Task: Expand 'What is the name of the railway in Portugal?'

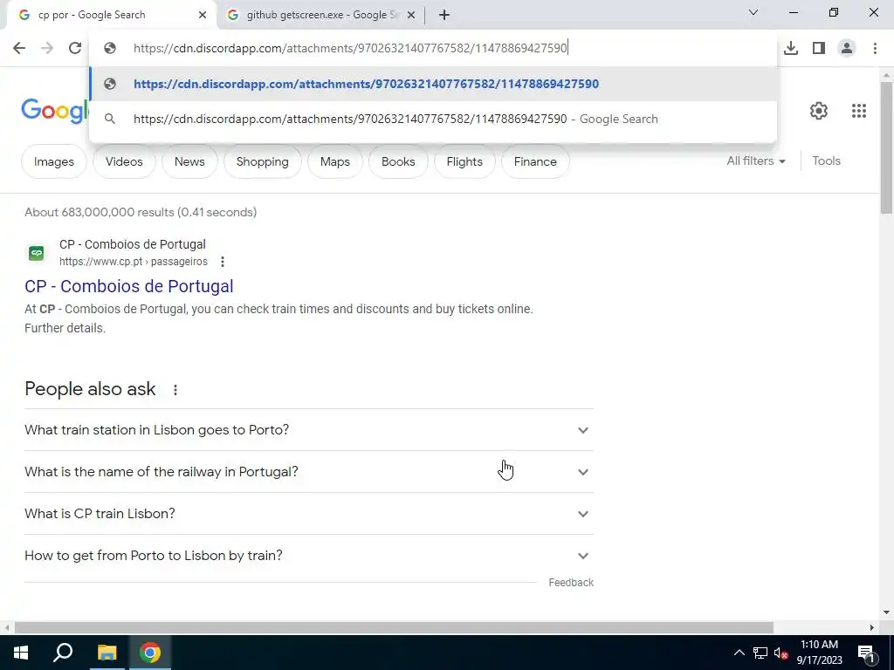Action: 308,472
